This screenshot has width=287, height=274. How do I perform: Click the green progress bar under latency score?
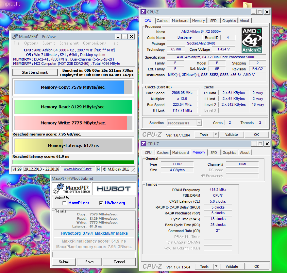pos(73,162)
